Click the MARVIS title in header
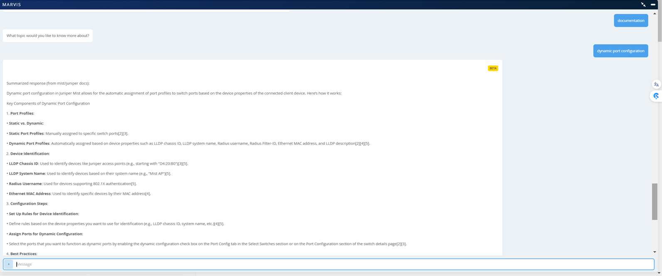Viewport: 662px width, 276px height. tap(12, 5)
